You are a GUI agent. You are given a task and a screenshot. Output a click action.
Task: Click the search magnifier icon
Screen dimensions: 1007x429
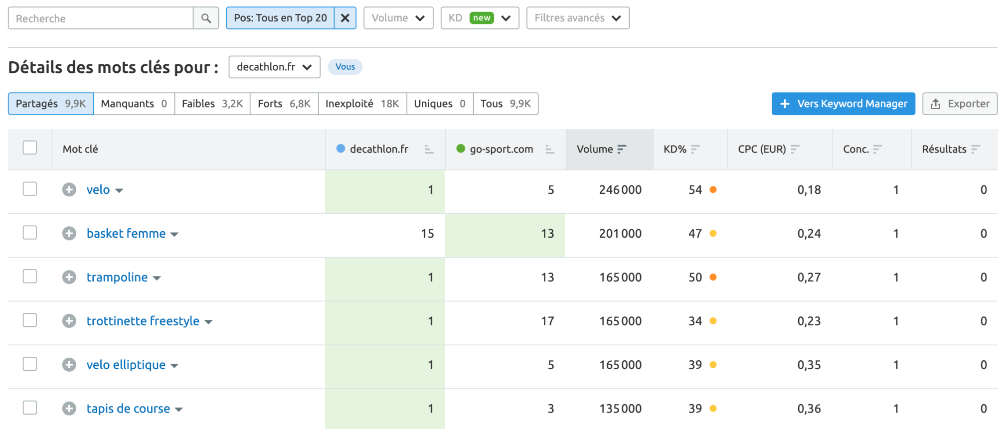click(x=206, y=18)
